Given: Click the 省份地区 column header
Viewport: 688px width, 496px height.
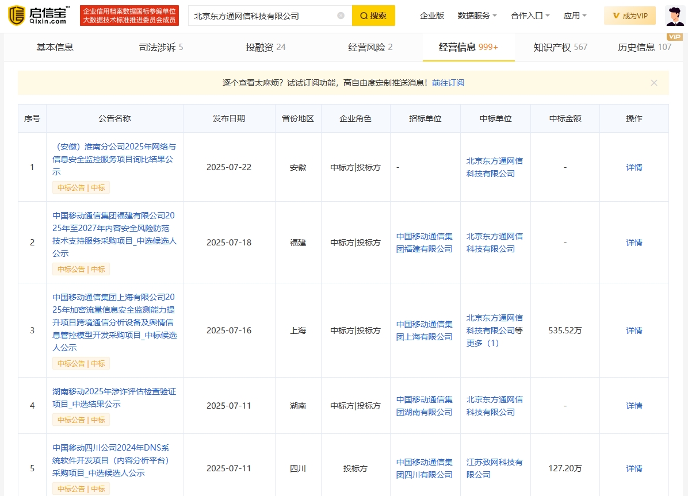Looking at the screenshot, I should [298, 118].
